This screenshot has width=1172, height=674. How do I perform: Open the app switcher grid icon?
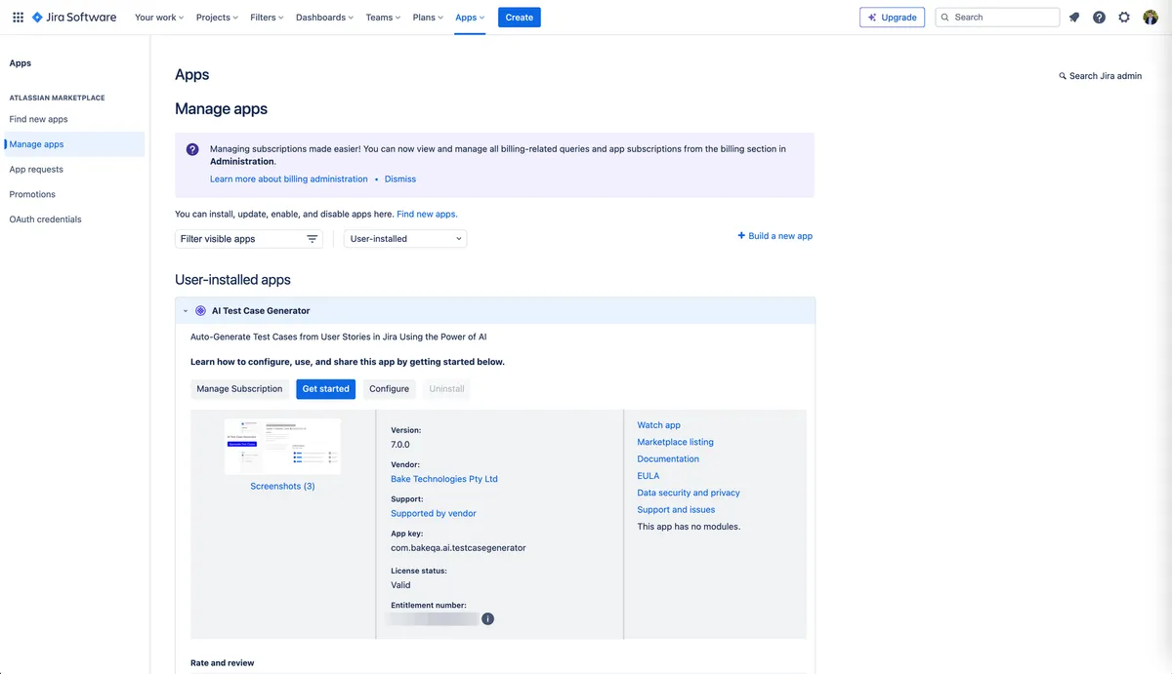pyautogui.click(x=18, y=18)
